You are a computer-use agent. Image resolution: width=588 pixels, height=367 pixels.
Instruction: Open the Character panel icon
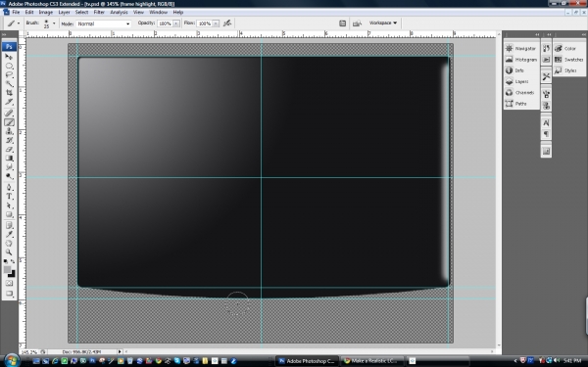coord(546,123)
